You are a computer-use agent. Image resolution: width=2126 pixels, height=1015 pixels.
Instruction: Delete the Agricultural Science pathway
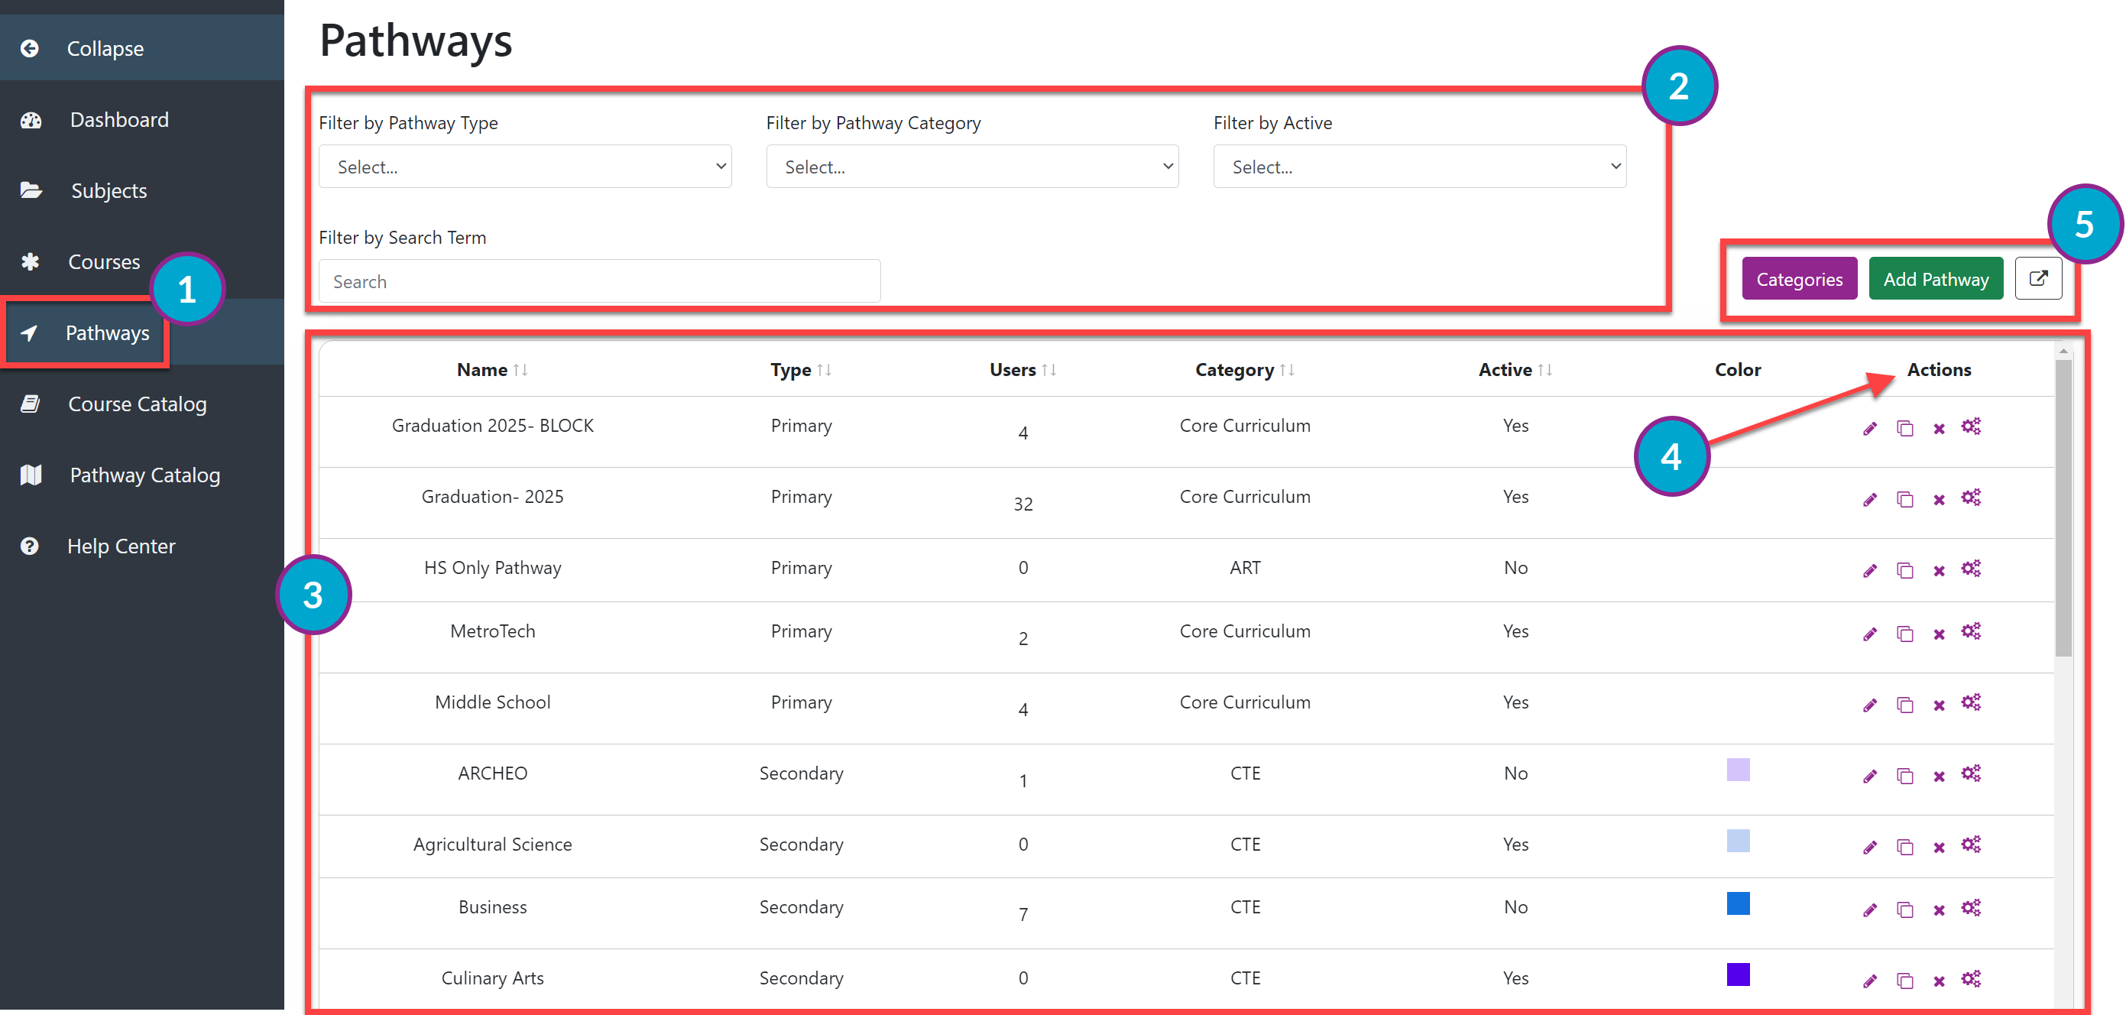pyautogui.click(x=1940, y=847)
